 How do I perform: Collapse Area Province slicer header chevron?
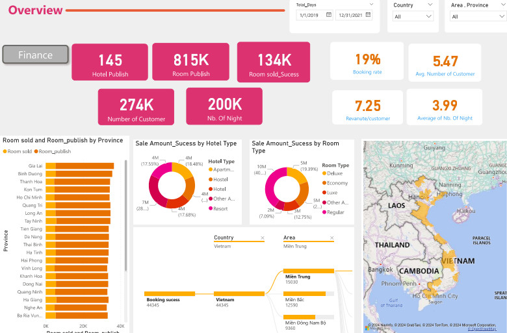[503, 5]
